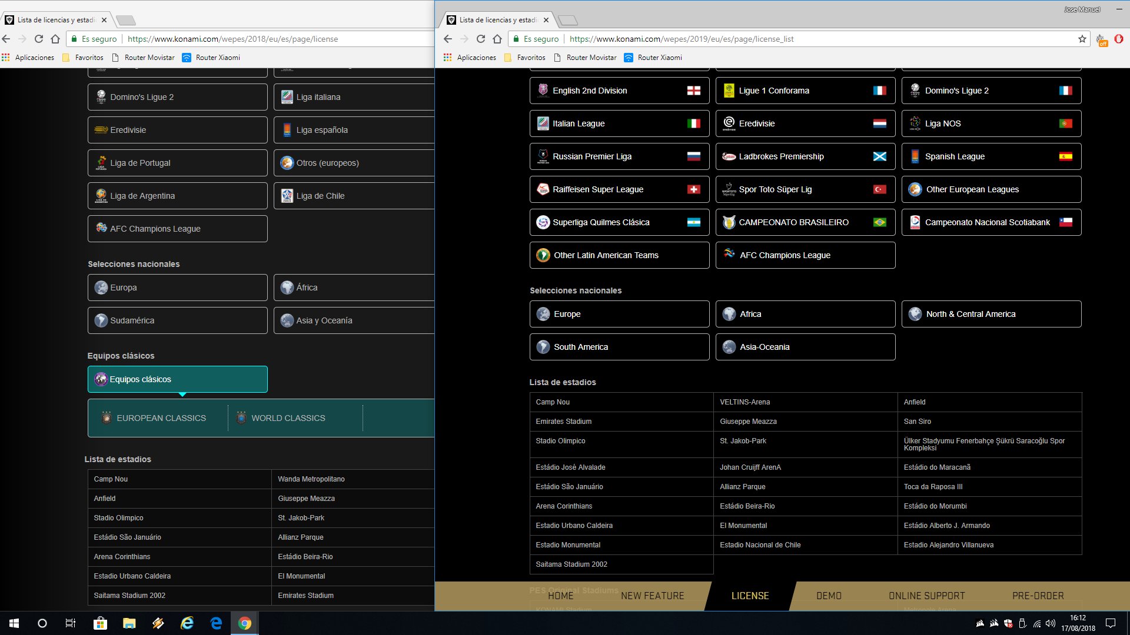Open the Opera extension icon
Image resolution: width=1130 pixels, height=635 pixels.
[1119, 39]
